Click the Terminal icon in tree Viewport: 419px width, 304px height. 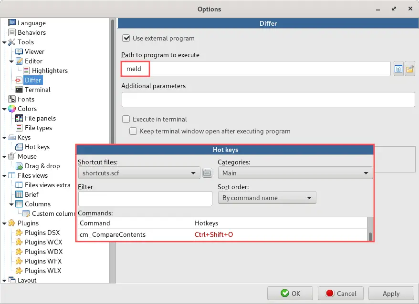[x=19, y=90]
